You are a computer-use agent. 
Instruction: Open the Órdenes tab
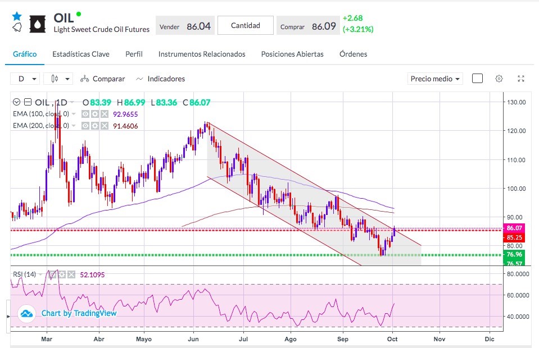(x=354, y=54)
